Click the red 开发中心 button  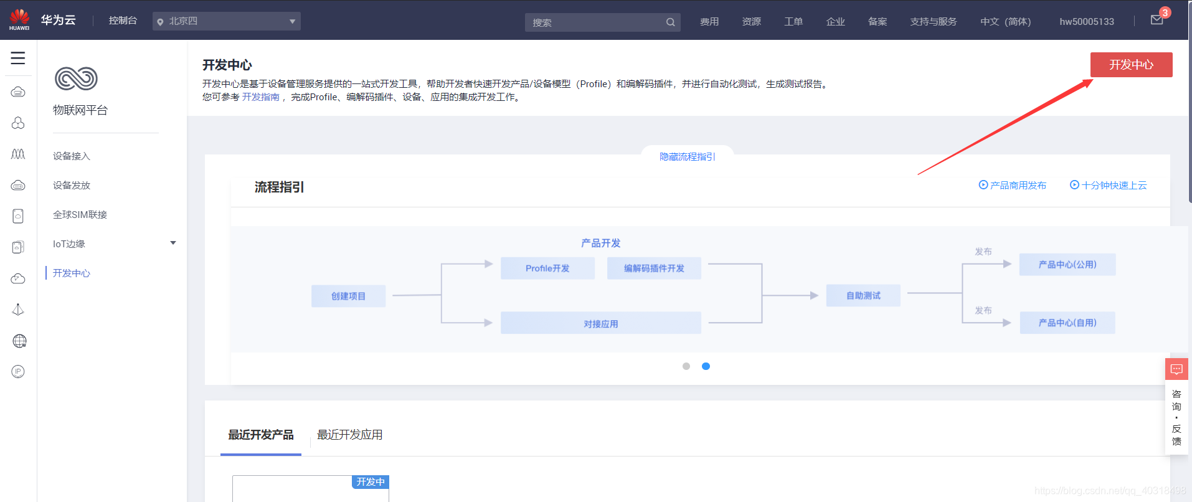1131,65
